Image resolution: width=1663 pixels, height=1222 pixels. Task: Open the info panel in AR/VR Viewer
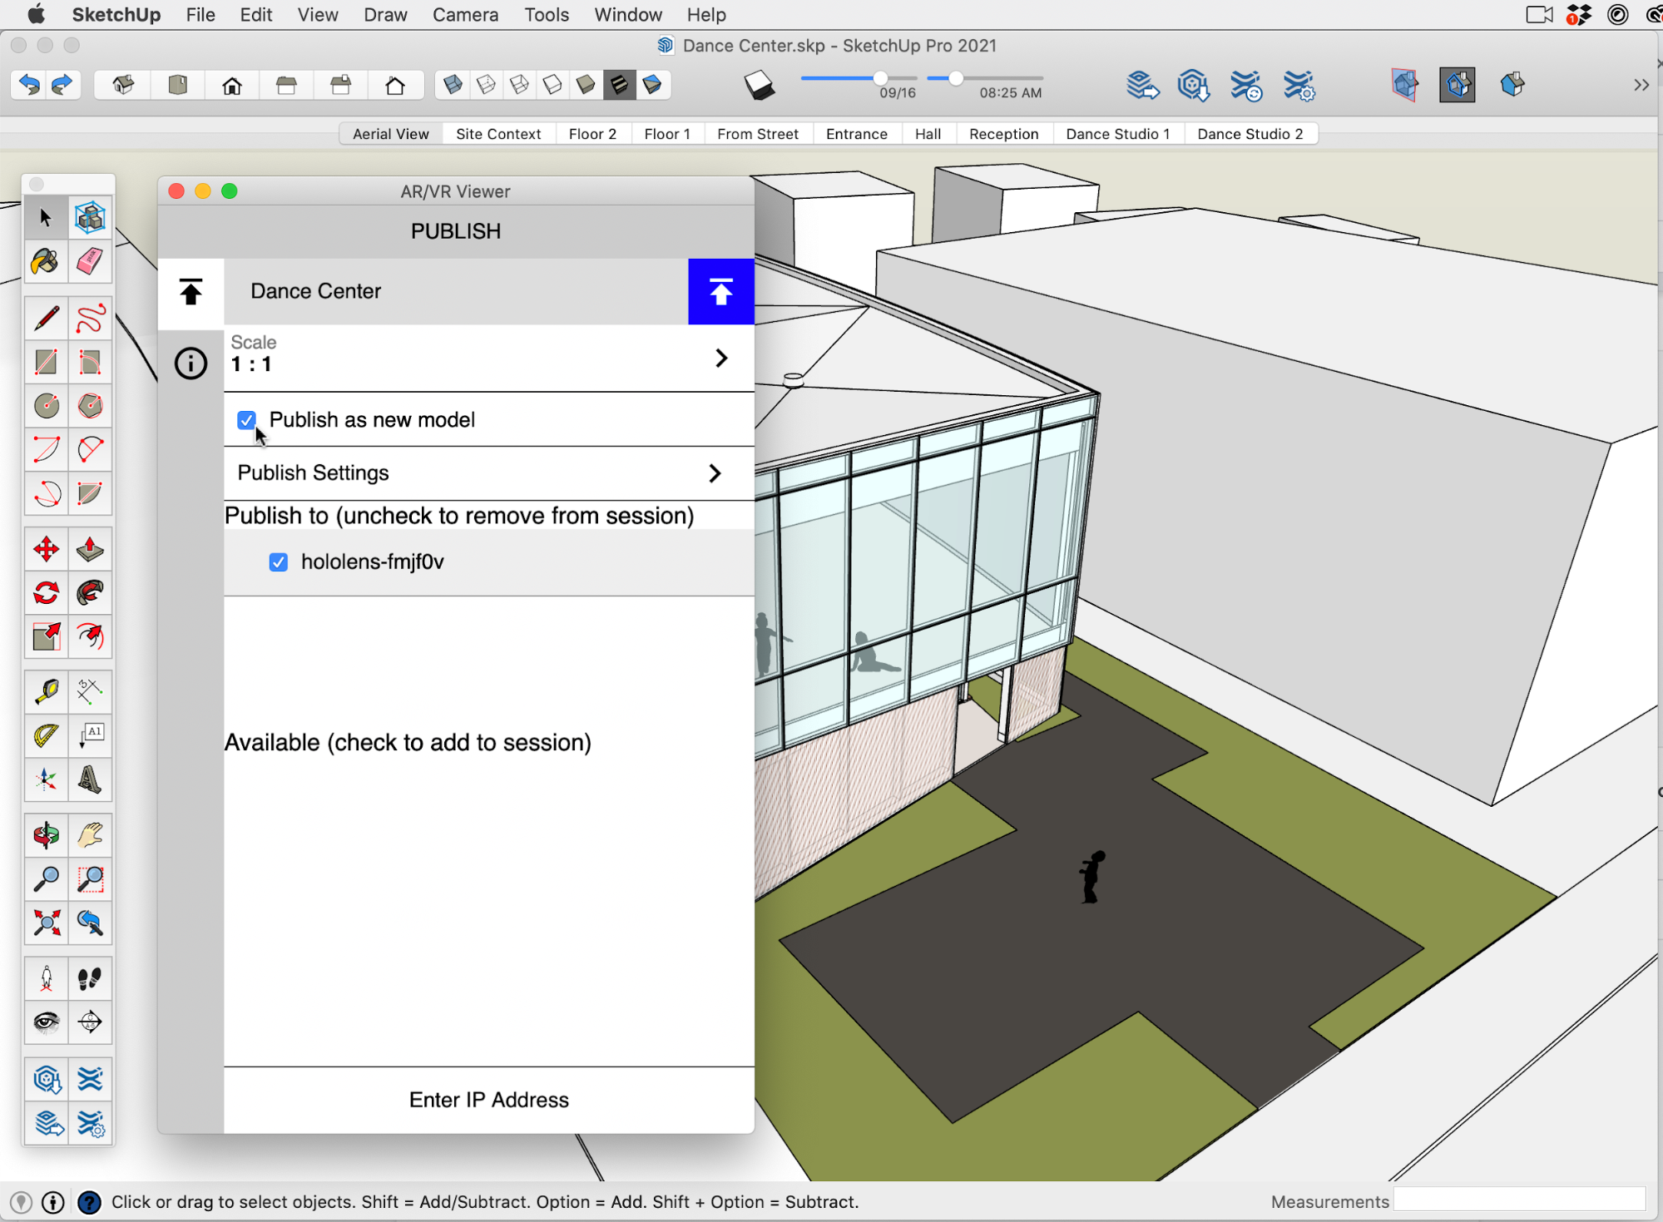[x=191, y=364]
